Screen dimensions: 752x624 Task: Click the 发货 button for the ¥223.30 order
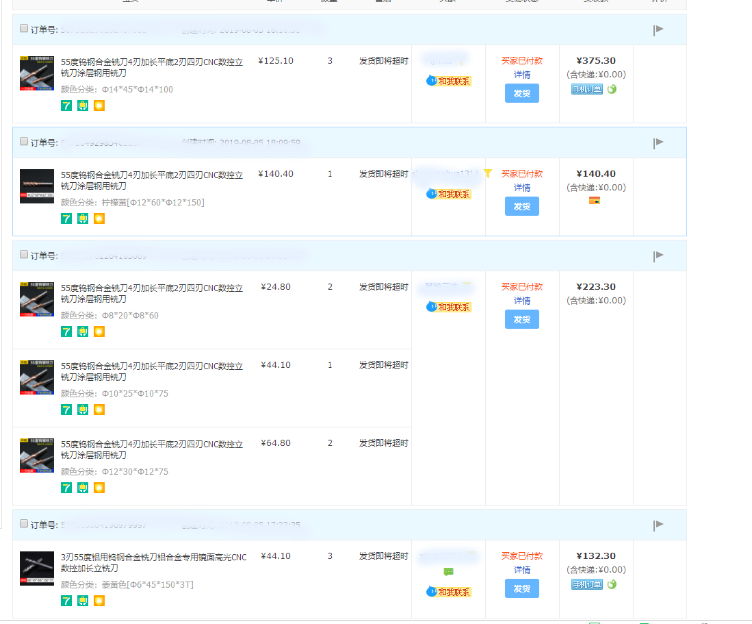tap(521, 319)
